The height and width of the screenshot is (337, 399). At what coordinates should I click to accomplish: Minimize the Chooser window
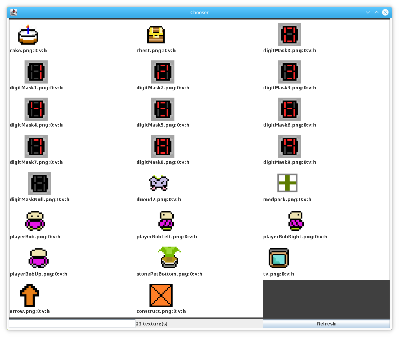click(368, 12)
